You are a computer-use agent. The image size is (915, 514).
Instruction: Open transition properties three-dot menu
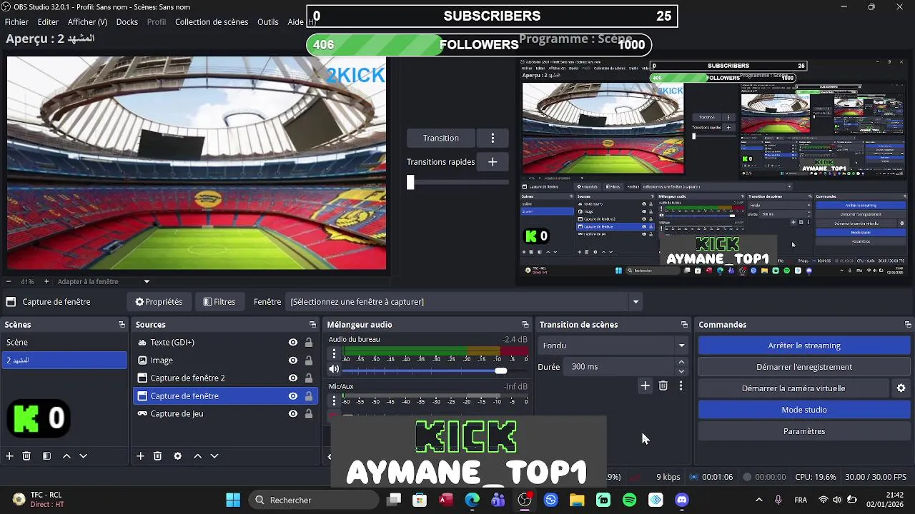(x=681, y=385)
